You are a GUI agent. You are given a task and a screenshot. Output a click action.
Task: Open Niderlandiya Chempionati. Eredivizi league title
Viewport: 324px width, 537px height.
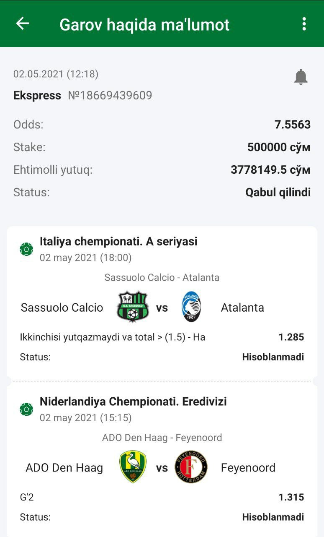(x=133, y=401)
